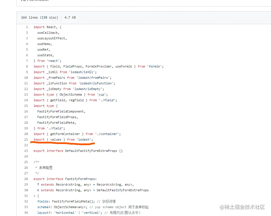This screenshot has height=216, width=271.
Task: Click line number 1 in the gutter
Action: [27, 27]
